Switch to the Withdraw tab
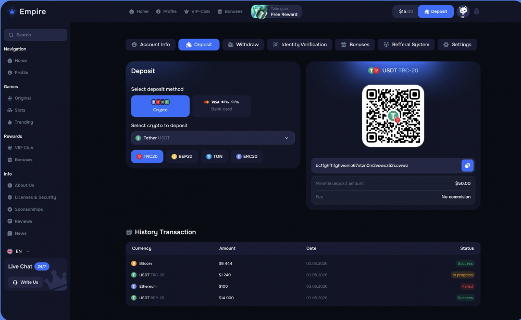The image size is (521, 320). click(243, 45)
